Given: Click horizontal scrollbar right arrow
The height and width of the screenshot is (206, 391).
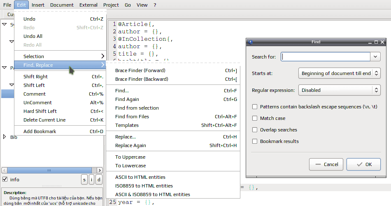Looking at the screenshot, I should point(100,170).
